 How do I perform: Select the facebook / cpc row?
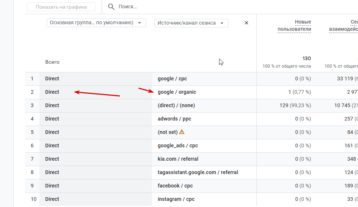pyautogui.click(x=175, y=186)
